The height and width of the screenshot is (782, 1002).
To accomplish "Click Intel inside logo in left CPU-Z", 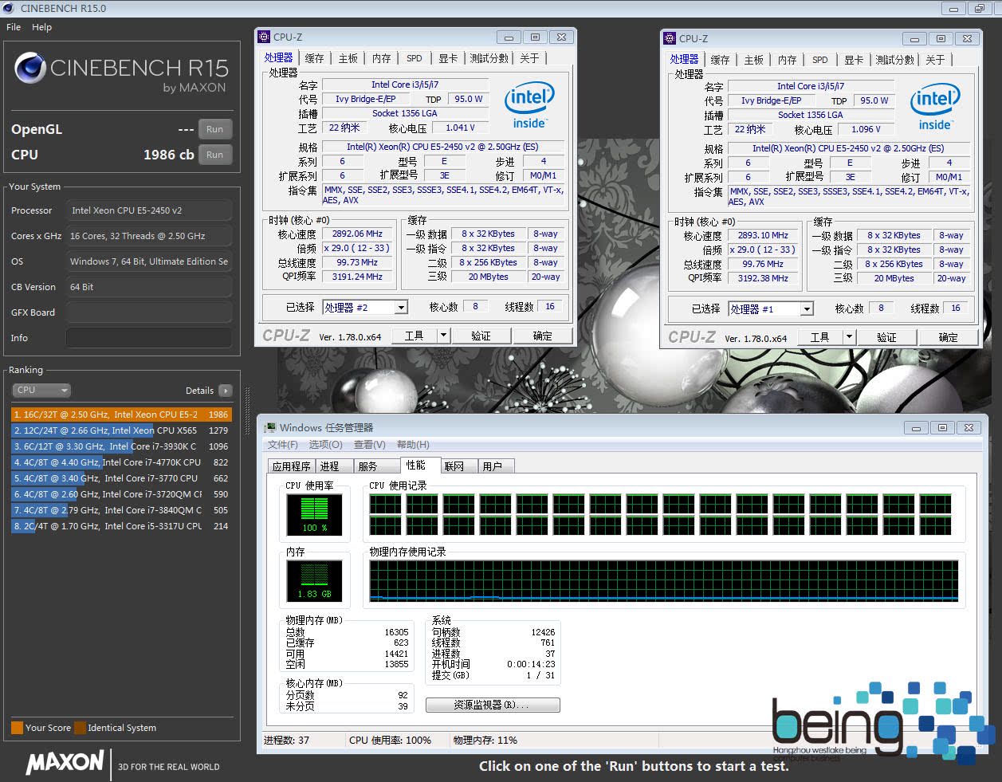I will [x=529, y=107].
